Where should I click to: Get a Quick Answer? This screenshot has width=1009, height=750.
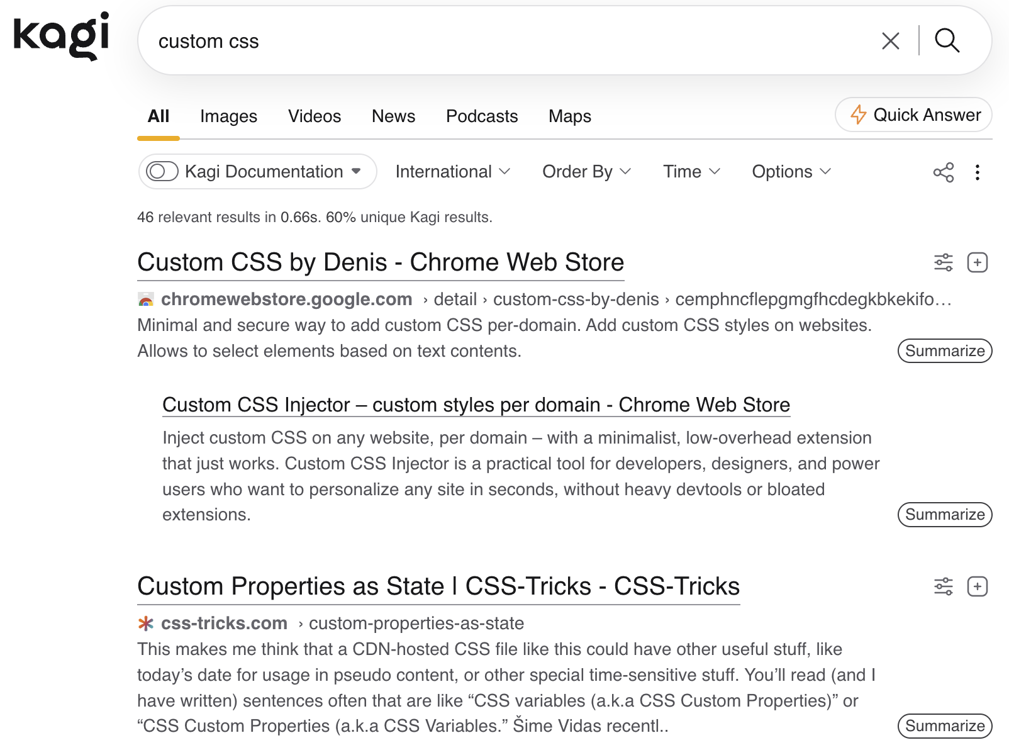click(x=913, y=115)
